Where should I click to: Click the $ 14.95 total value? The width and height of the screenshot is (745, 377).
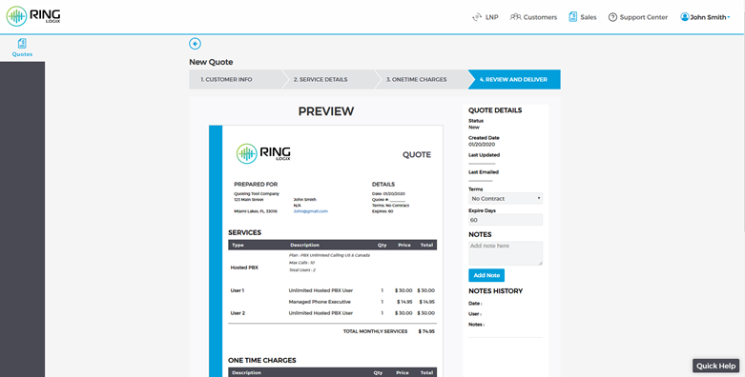point(426,302)
